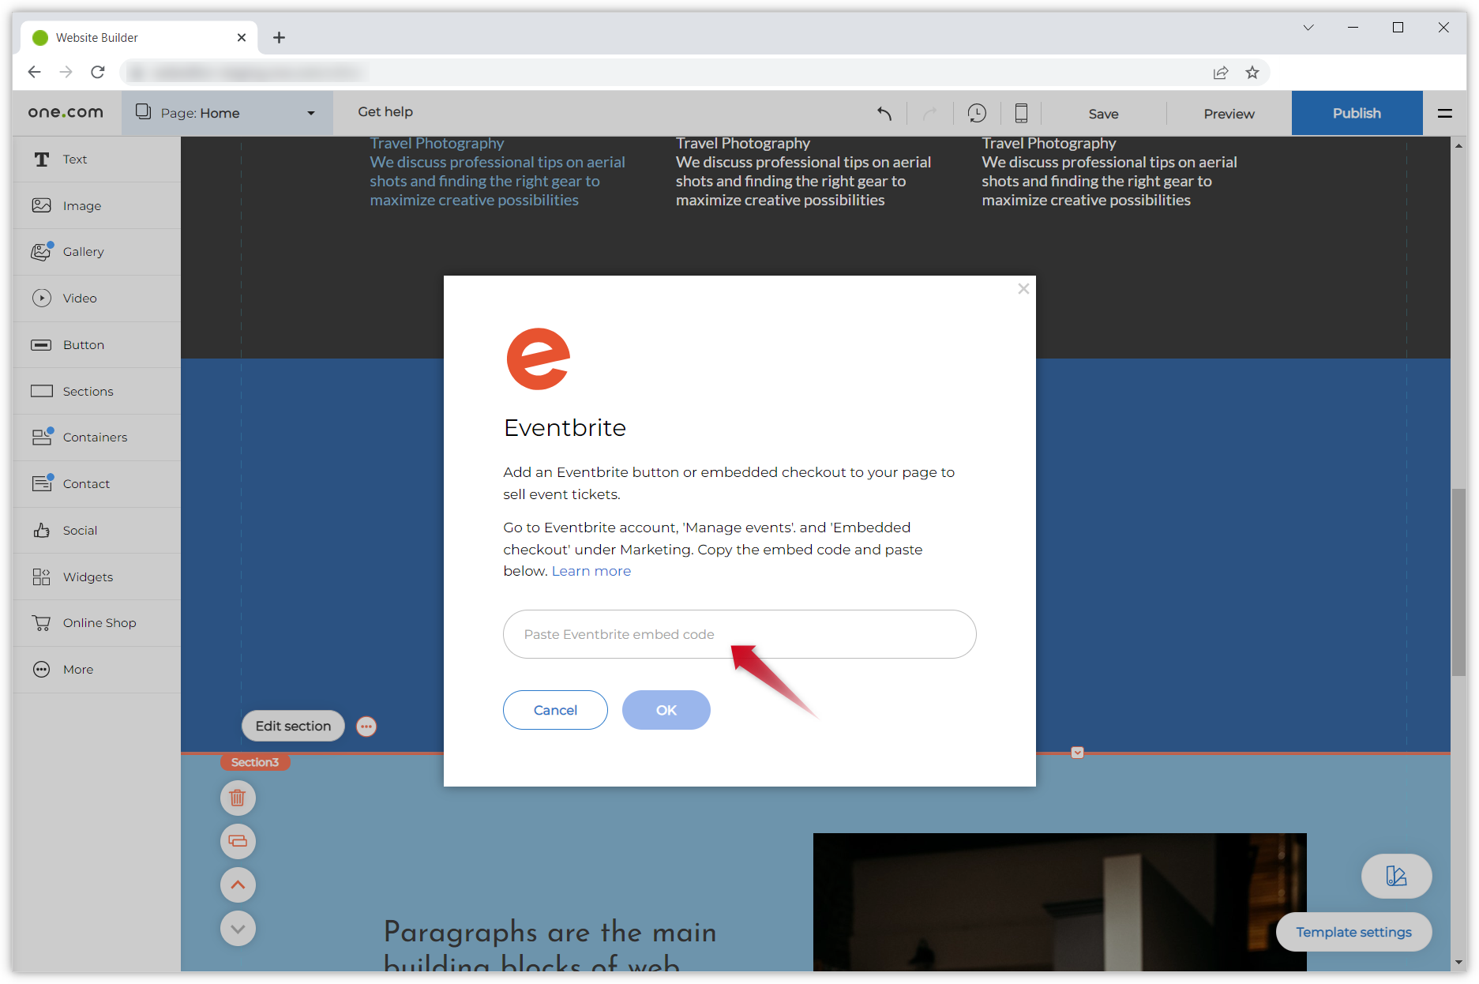Click the Paste Eventbrite embed code field
Image resolution: width=1479 pixels, height=984 pixels.
671,634
